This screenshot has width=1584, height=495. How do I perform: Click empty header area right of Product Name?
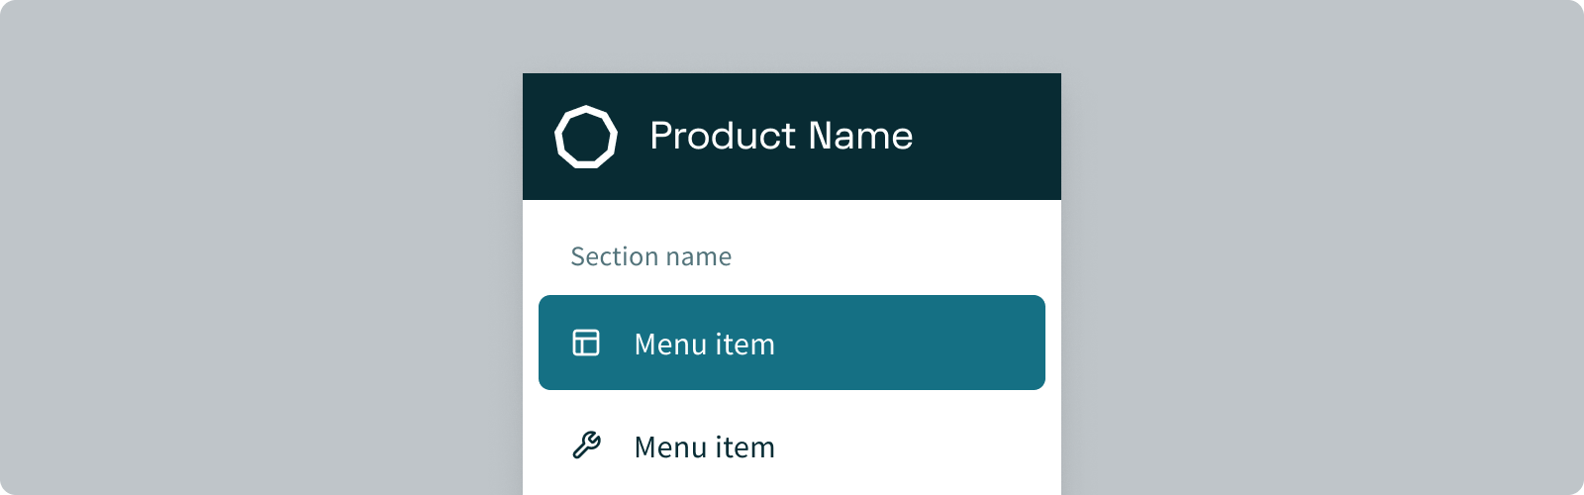[990, 136]
